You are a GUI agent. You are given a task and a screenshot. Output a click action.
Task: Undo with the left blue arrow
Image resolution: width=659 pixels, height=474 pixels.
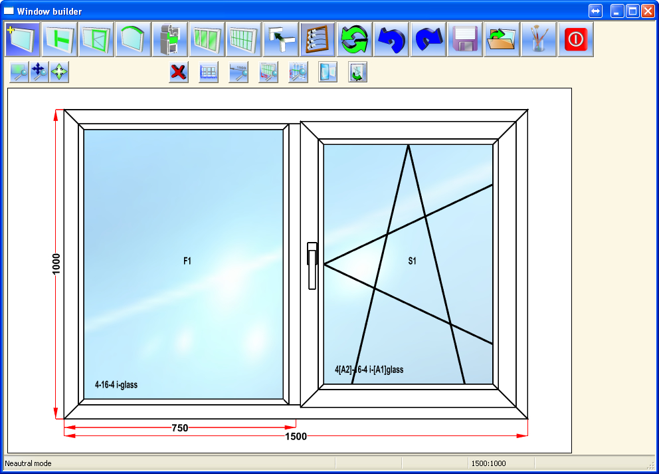click(391, 39)
